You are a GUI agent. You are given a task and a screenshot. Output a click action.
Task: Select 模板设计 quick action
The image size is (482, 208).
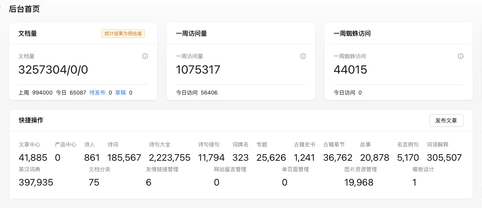(x=423, y=177)
